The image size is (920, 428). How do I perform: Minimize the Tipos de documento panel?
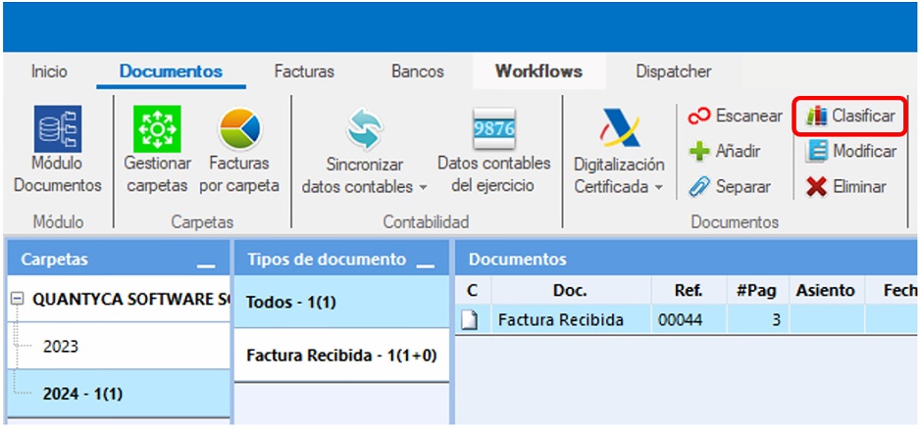tap(426, 265)
